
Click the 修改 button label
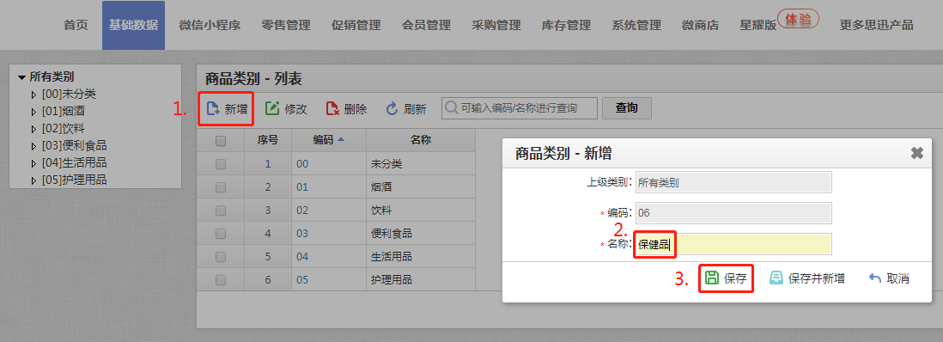click(x=296, y=109)
